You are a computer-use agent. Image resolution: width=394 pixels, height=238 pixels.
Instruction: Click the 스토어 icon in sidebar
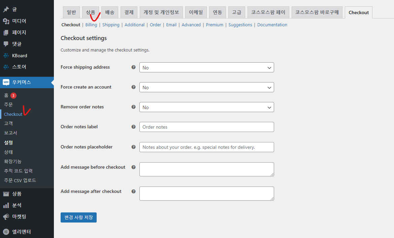click(6, 67)
